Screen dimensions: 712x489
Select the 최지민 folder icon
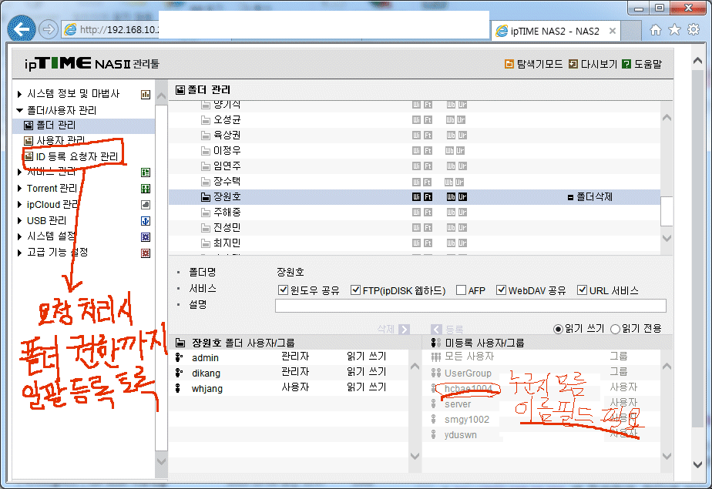(x=206, y=243)
